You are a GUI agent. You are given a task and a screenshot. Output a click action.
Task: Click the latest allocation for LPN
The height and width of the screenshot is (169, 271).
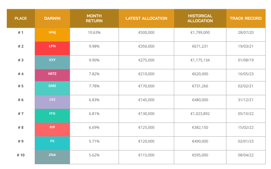click(146, 46)
